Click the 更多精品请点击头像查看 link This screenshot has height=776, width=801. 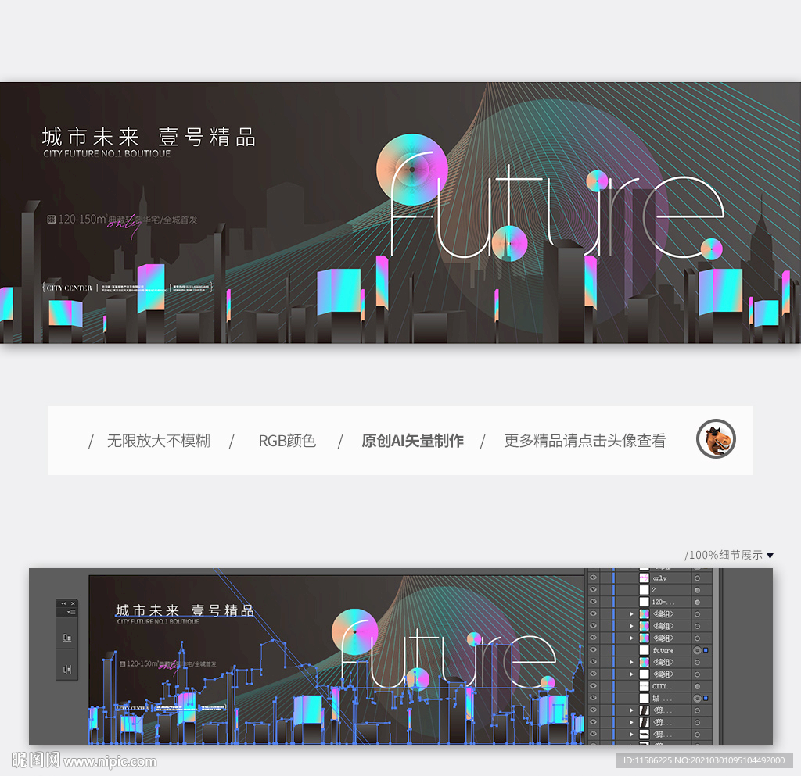pyautogui.click(x=585, y=441)
